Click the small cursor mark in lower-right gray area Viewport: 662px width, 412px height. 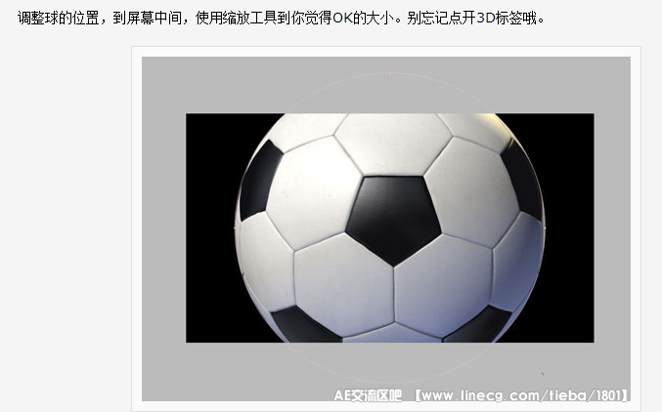pyautogui.click(x=544, y=374)
